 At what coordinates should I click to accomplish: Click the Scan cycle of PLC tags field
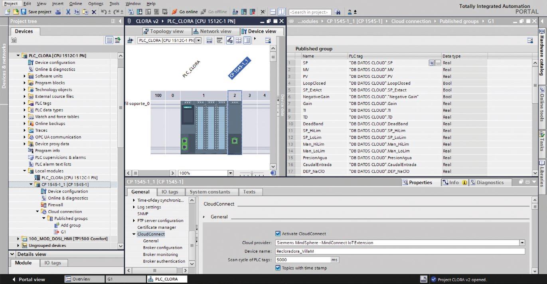point(302,260)
